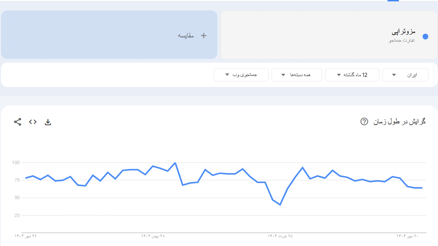Click the embed code icon
The image size is (438, 246).
click(33, 122)
